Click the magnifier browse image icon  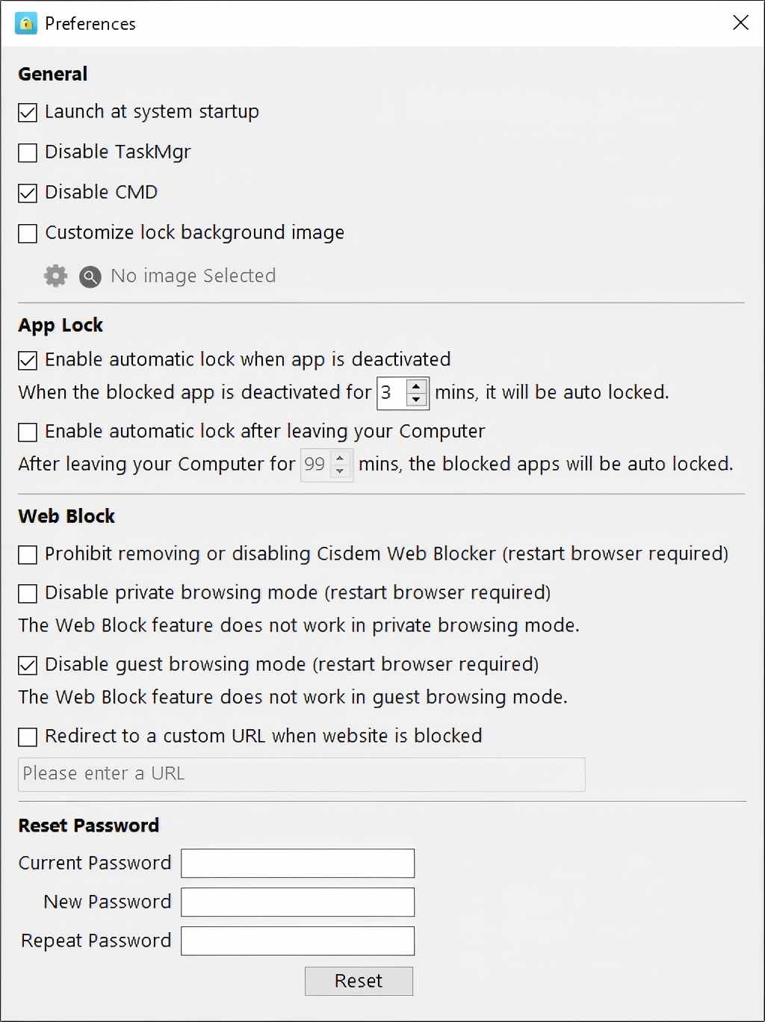click(x=90, y=276)
